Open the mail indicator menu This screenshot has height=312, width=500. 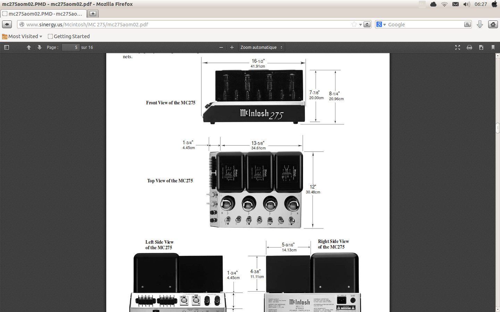point(456,4)
